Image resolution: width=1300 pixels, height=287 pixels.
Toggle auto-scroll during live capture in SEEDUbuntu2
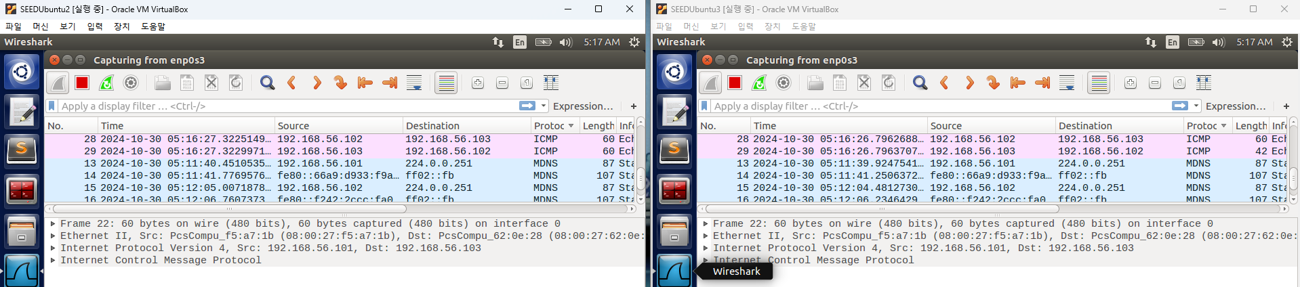coord(414,83)
